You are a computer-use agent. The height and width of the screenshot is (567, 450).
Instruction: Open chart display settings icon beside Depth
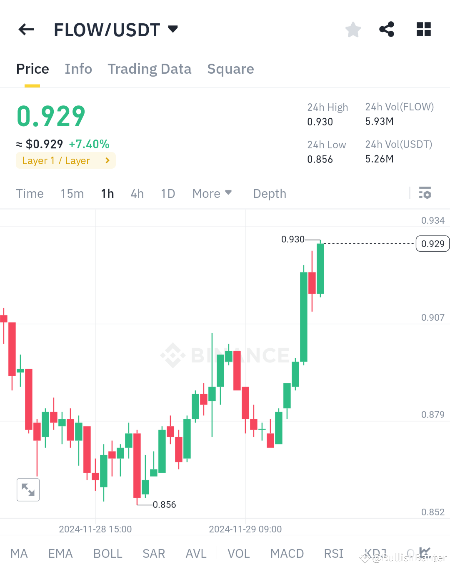coord(425,193)
